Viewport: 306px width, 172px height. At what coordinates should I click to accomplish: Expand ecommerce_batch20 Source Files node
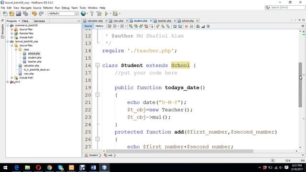(11, 29)
